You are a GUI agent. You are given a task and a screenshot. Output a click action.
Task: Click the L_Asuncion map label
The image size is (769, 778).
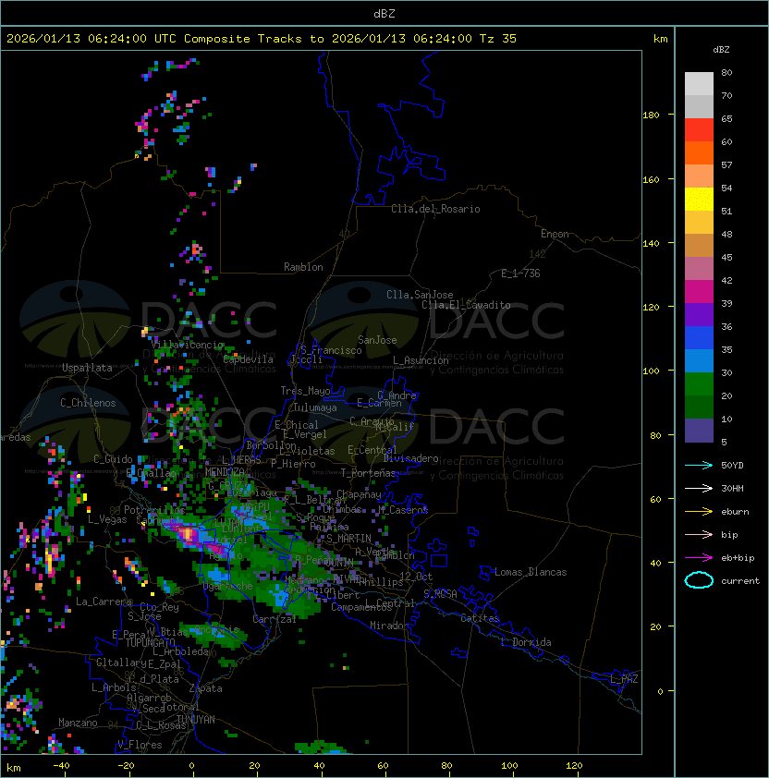pyautogui.click(x=421, y=360)
